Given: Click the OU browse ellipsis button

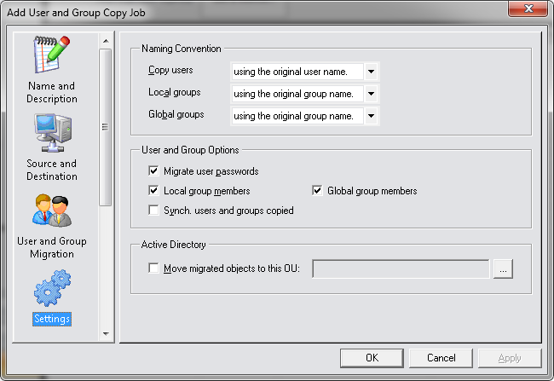Looking at the screenshot, I should (503, 269).
